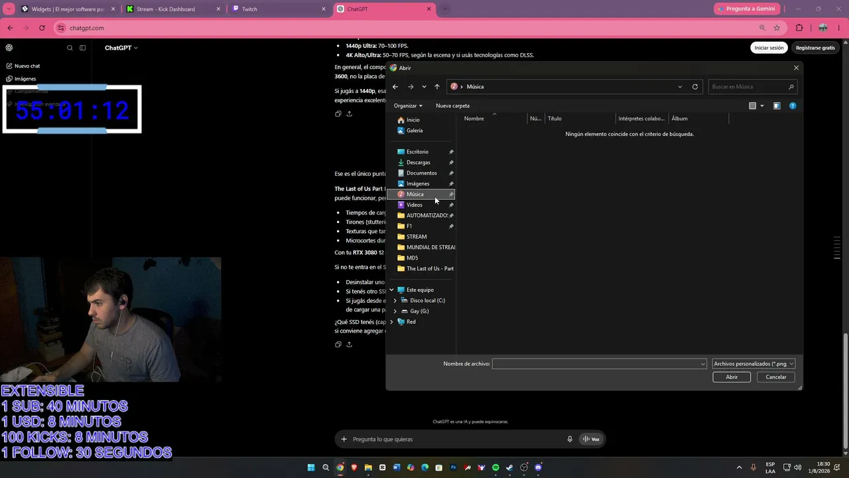
Task: Start dictation with the microphone icon
Action: click(570, 439)
